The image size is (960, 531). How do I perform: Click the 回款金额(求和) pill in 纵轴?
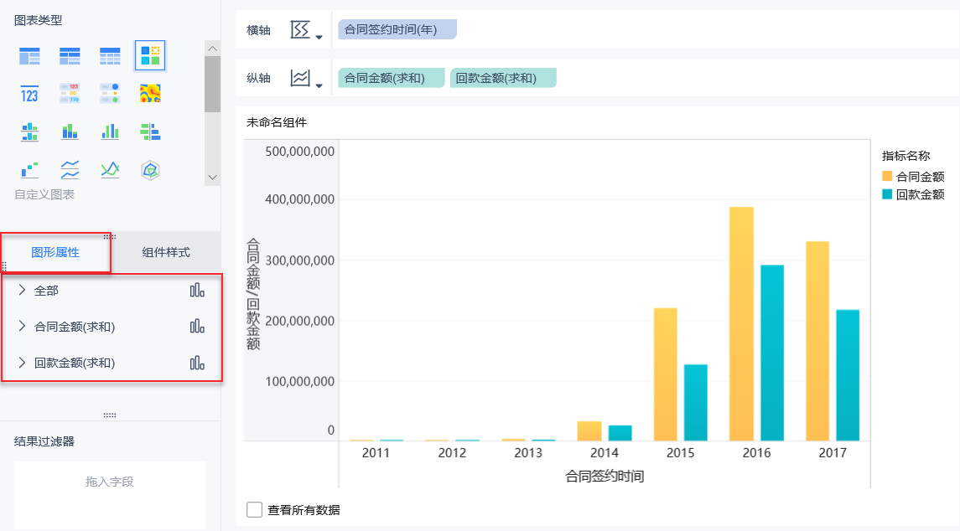(x=503, y=79)
